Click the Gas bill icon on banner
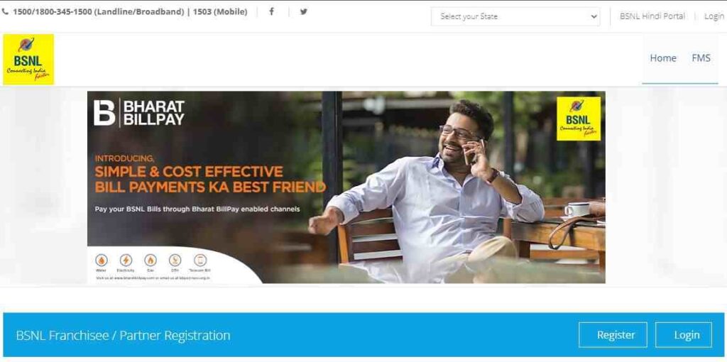This screenshot has height=362, width=727. [151, 260]
